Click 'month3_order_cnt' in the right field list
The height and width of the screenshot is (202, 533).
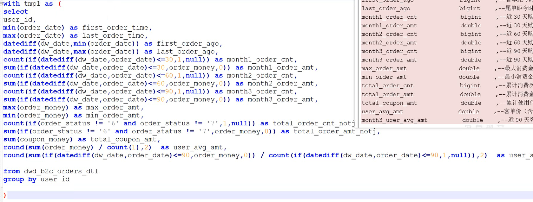coord(389,51)
